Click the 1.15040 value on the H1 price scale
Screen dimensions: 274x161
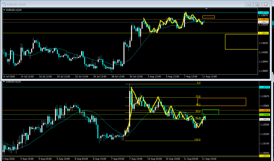[x=265, y=153]
